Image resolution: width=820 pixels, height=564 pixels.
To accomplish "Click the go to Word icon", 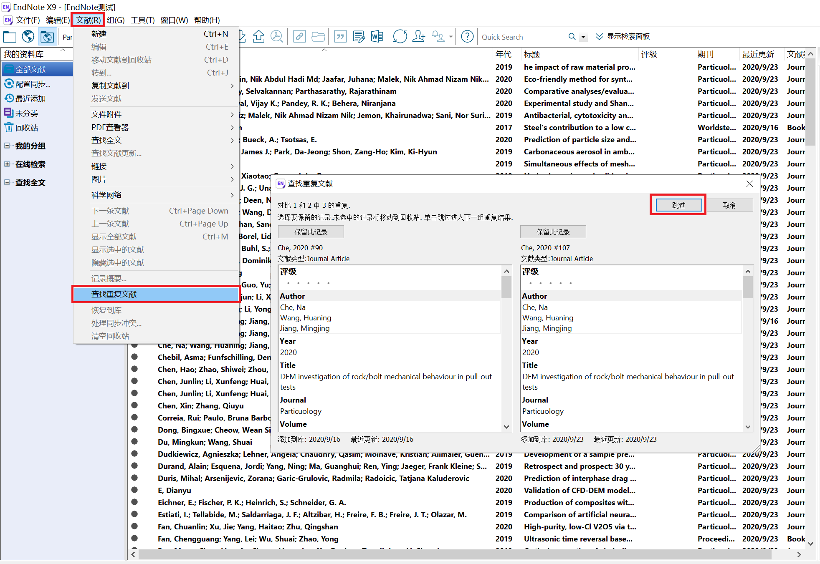I will tap(377, 37).
